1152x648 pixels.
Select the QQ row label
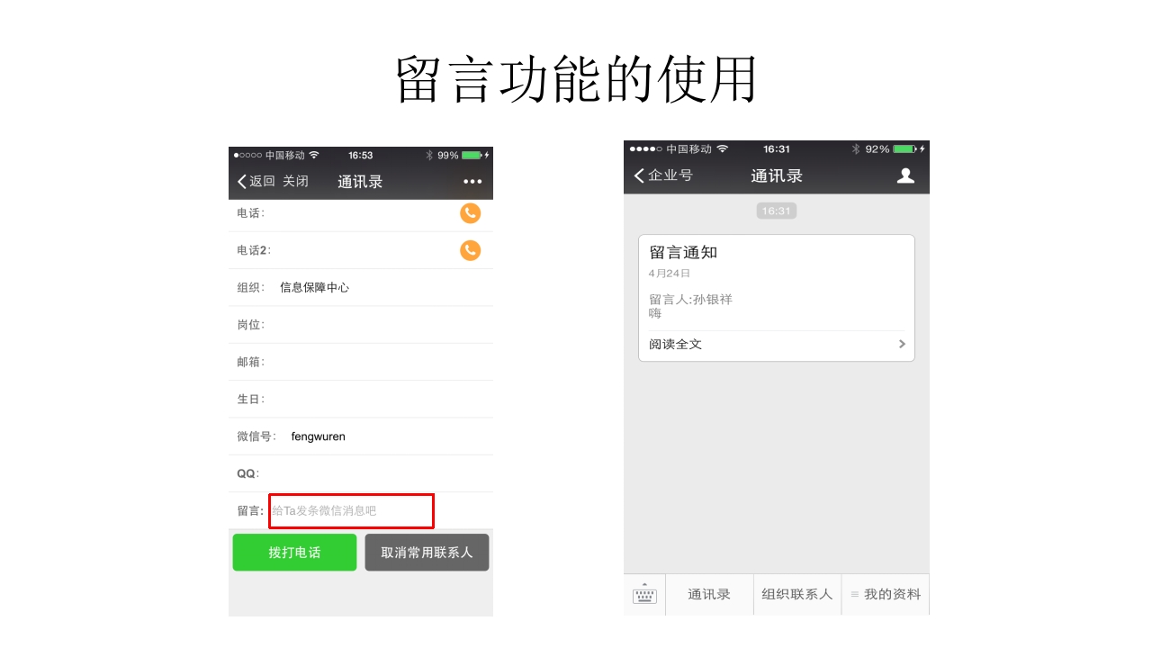[247, 473]
